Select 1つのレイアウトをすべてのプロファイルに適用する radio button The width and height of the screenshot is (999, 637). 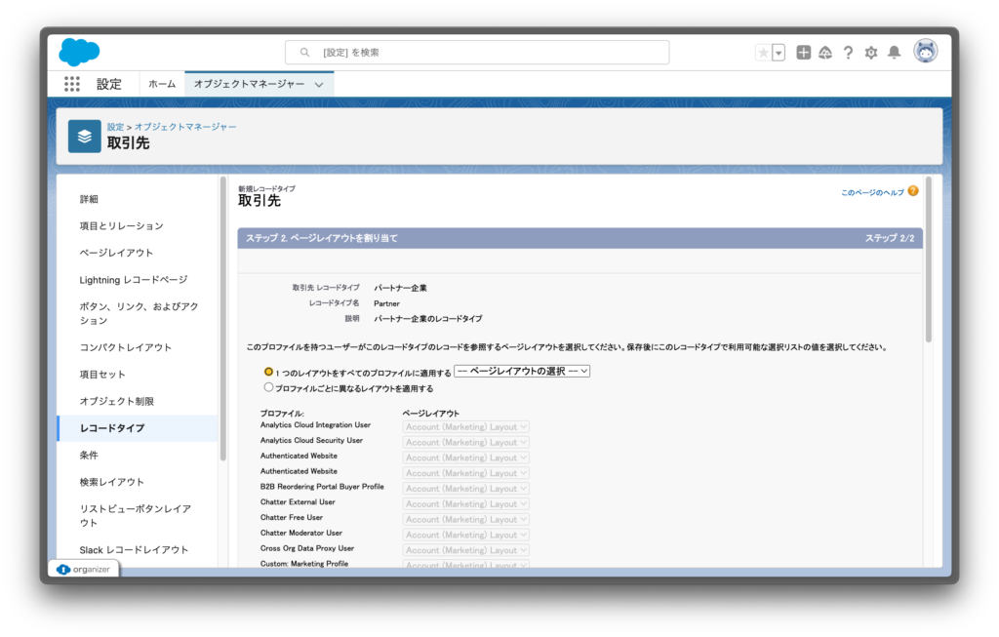[268, 372]
